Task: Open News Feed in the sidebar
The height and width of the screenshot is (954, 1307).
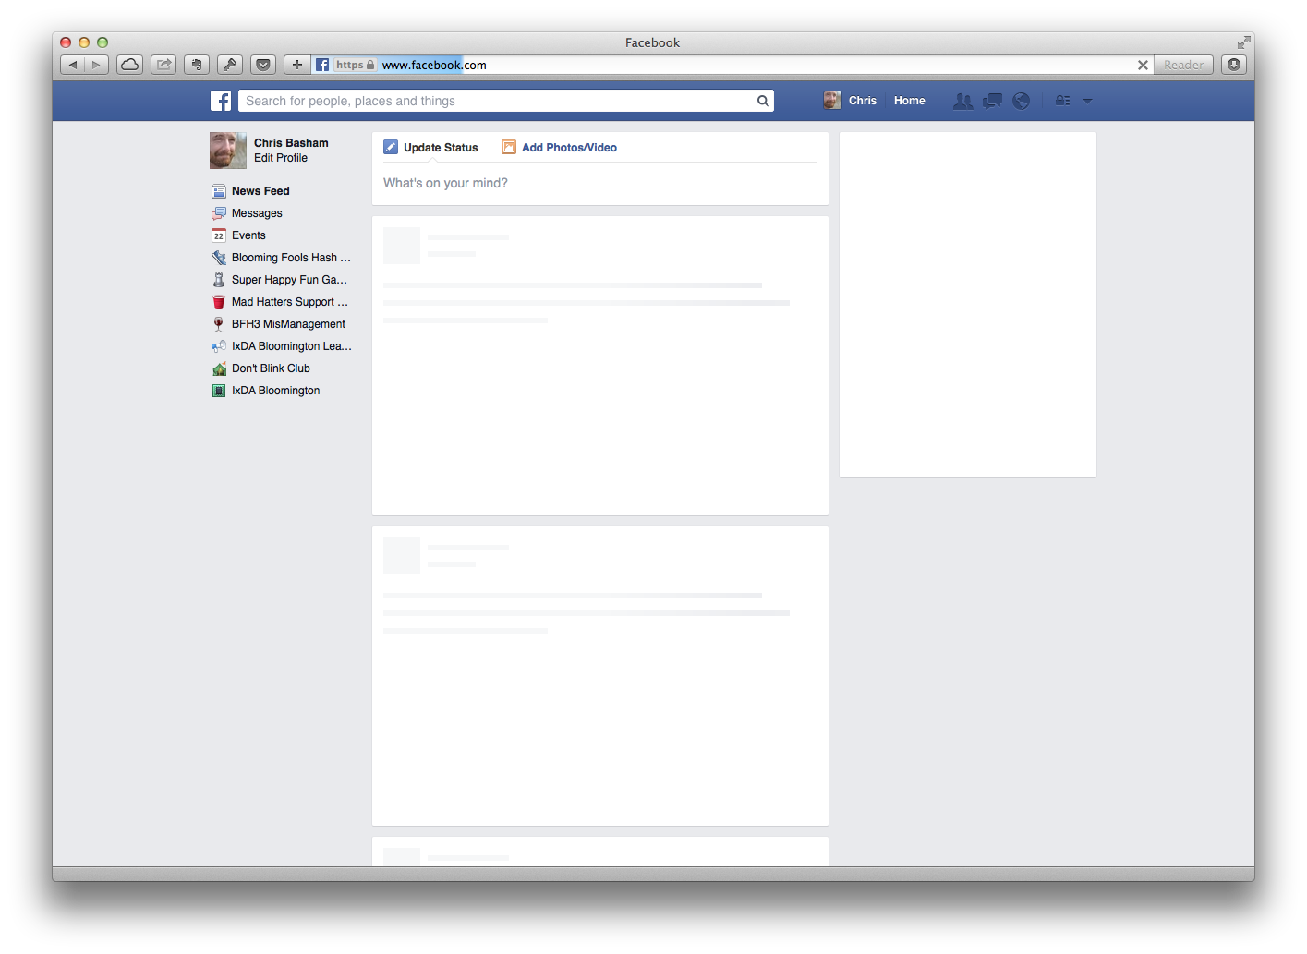Action: pos(260,191)
